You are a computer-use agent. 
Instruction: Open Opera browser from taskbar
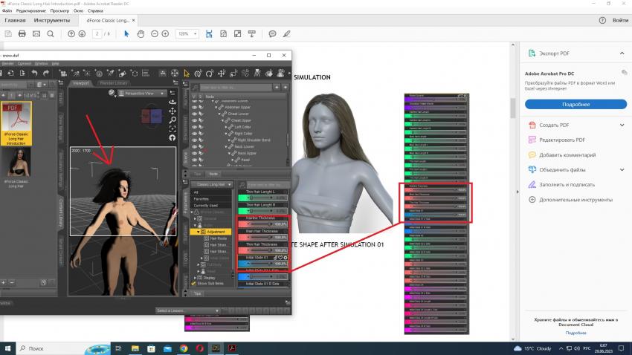coord(200,348)
